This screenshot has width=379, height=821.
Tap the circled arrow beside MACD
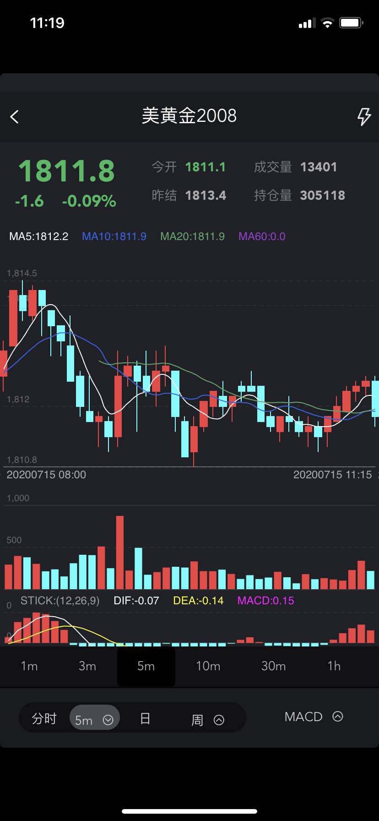[x=338, y=716]
